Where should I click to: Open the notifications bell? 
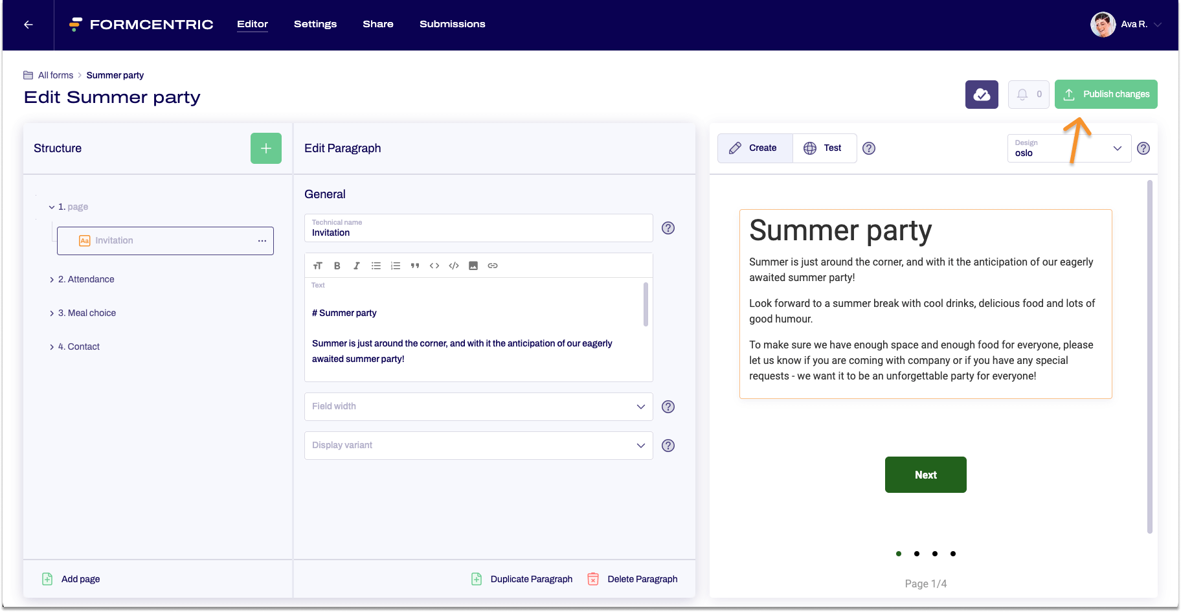point(1028,95)
